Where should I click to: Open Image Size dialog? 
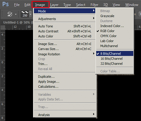[x=65, y=44]
